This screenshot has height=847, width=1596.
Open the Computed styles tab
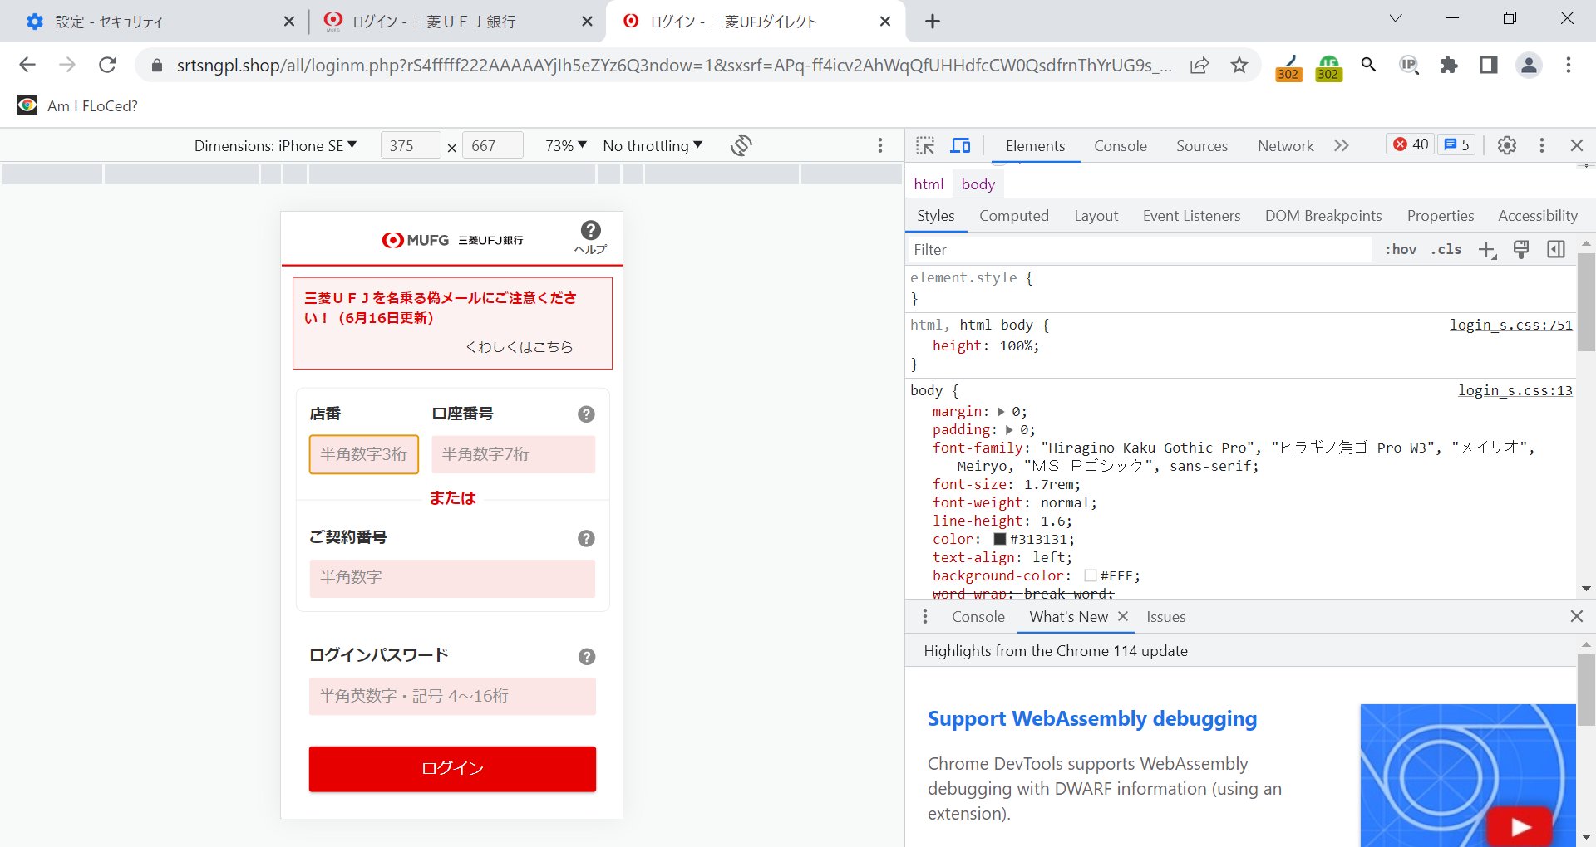1014,216
